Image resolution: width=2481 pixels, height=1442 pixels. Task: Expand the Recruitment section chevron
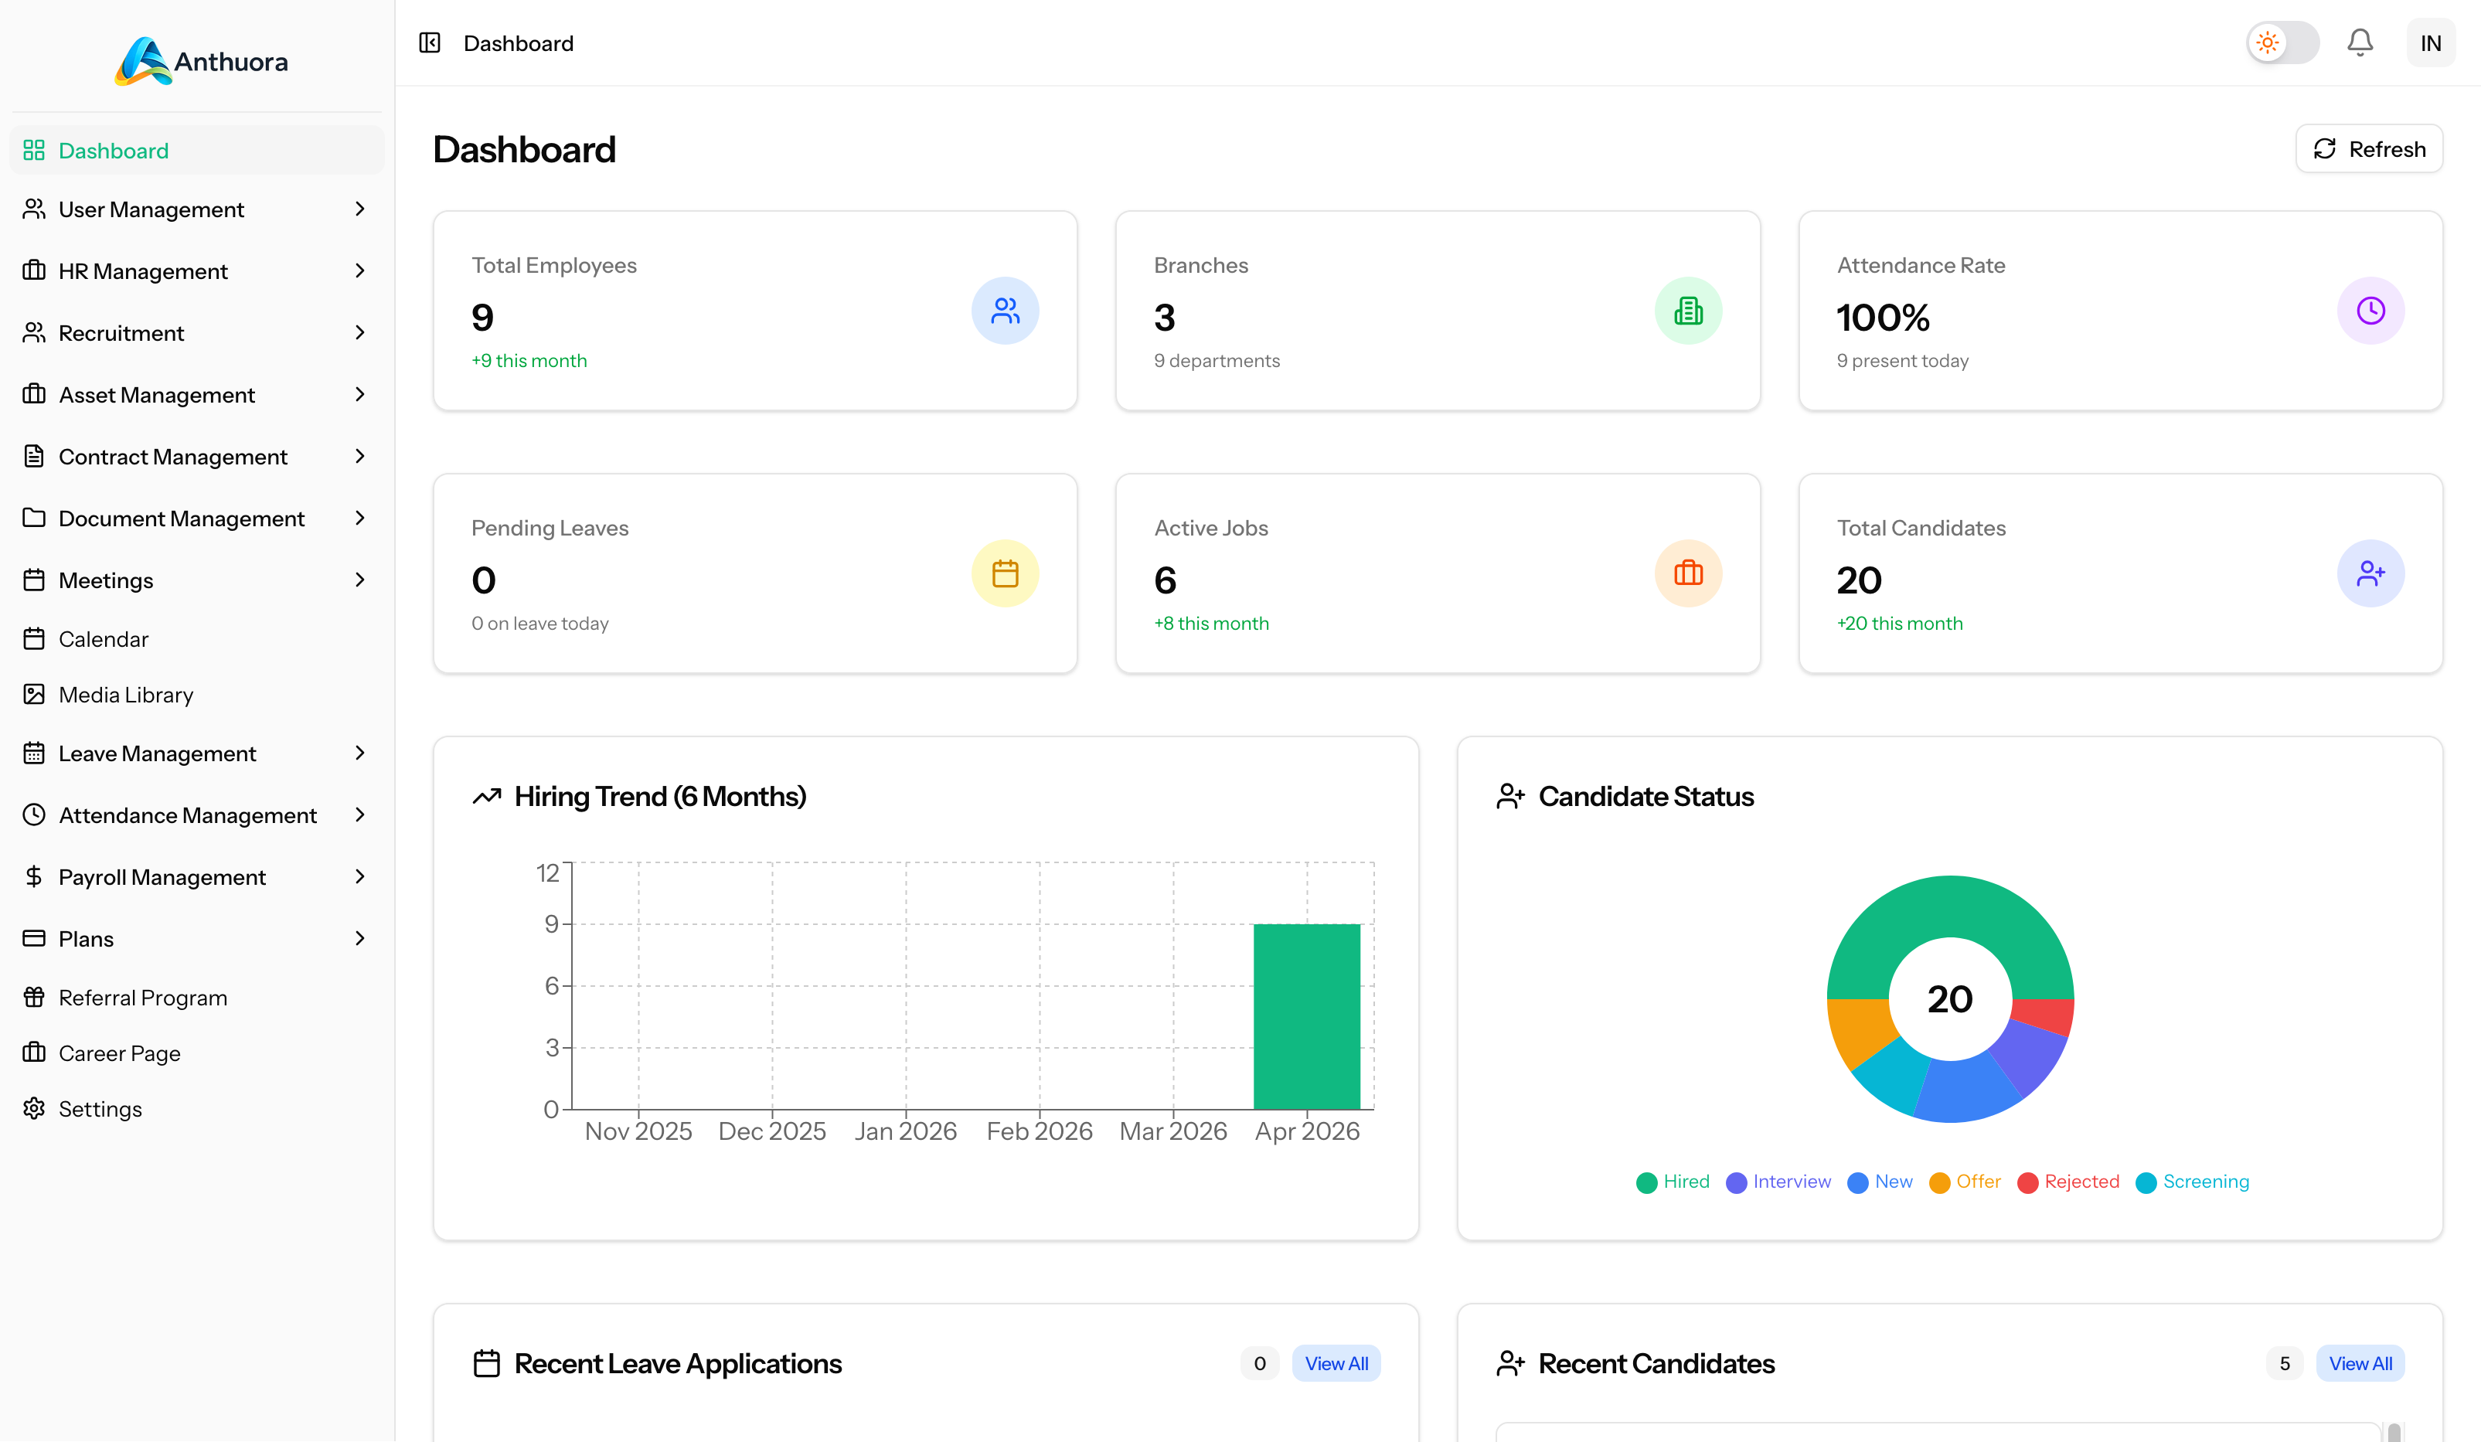coord(359,333)
